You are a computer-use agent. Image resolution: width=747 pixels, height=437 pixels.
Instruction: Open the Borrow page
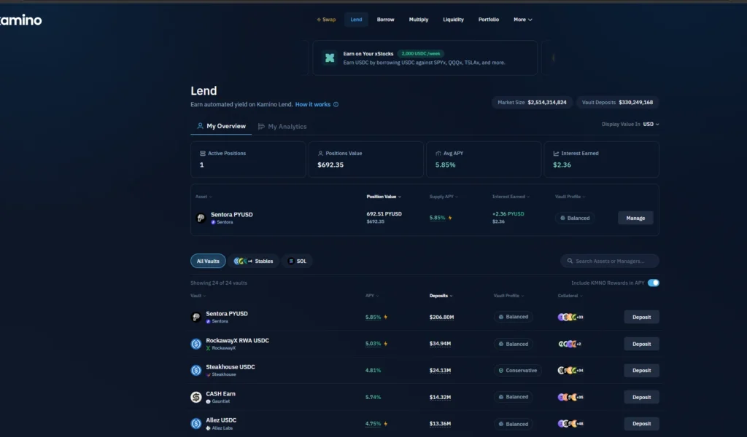tap(385, 20)
